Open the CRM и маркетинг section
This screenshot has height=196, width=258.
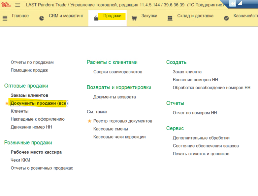(66, 16)
